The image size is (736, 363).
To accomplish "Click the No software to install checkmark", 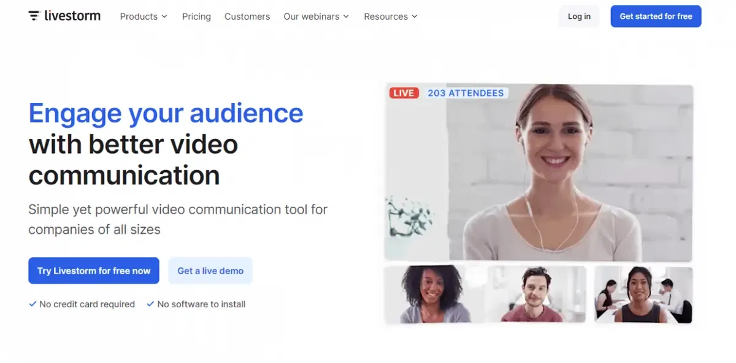I will pos(150,304).
